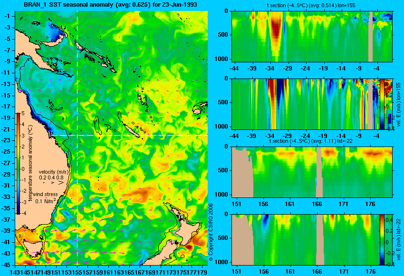Click '176' below the lat=-22 temperature section
The width and height of the screenshot is (404, 276).
tap(370, 204)
